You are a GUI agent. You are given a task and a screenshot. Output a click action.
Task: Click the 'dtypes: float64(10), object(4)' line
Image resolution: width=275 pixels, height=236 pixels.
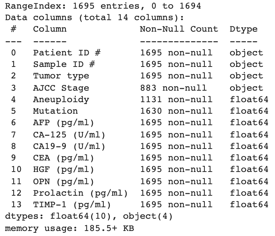tap(89, 216)
